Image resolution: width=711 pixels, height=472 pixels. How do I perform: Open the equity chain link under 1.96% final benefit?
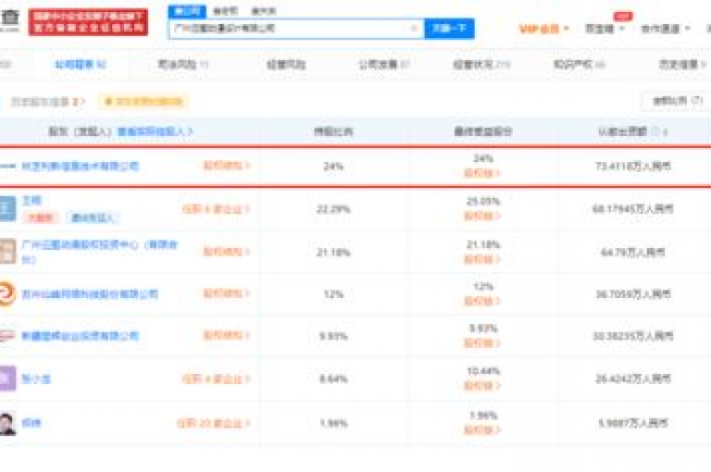click(482, 429)
